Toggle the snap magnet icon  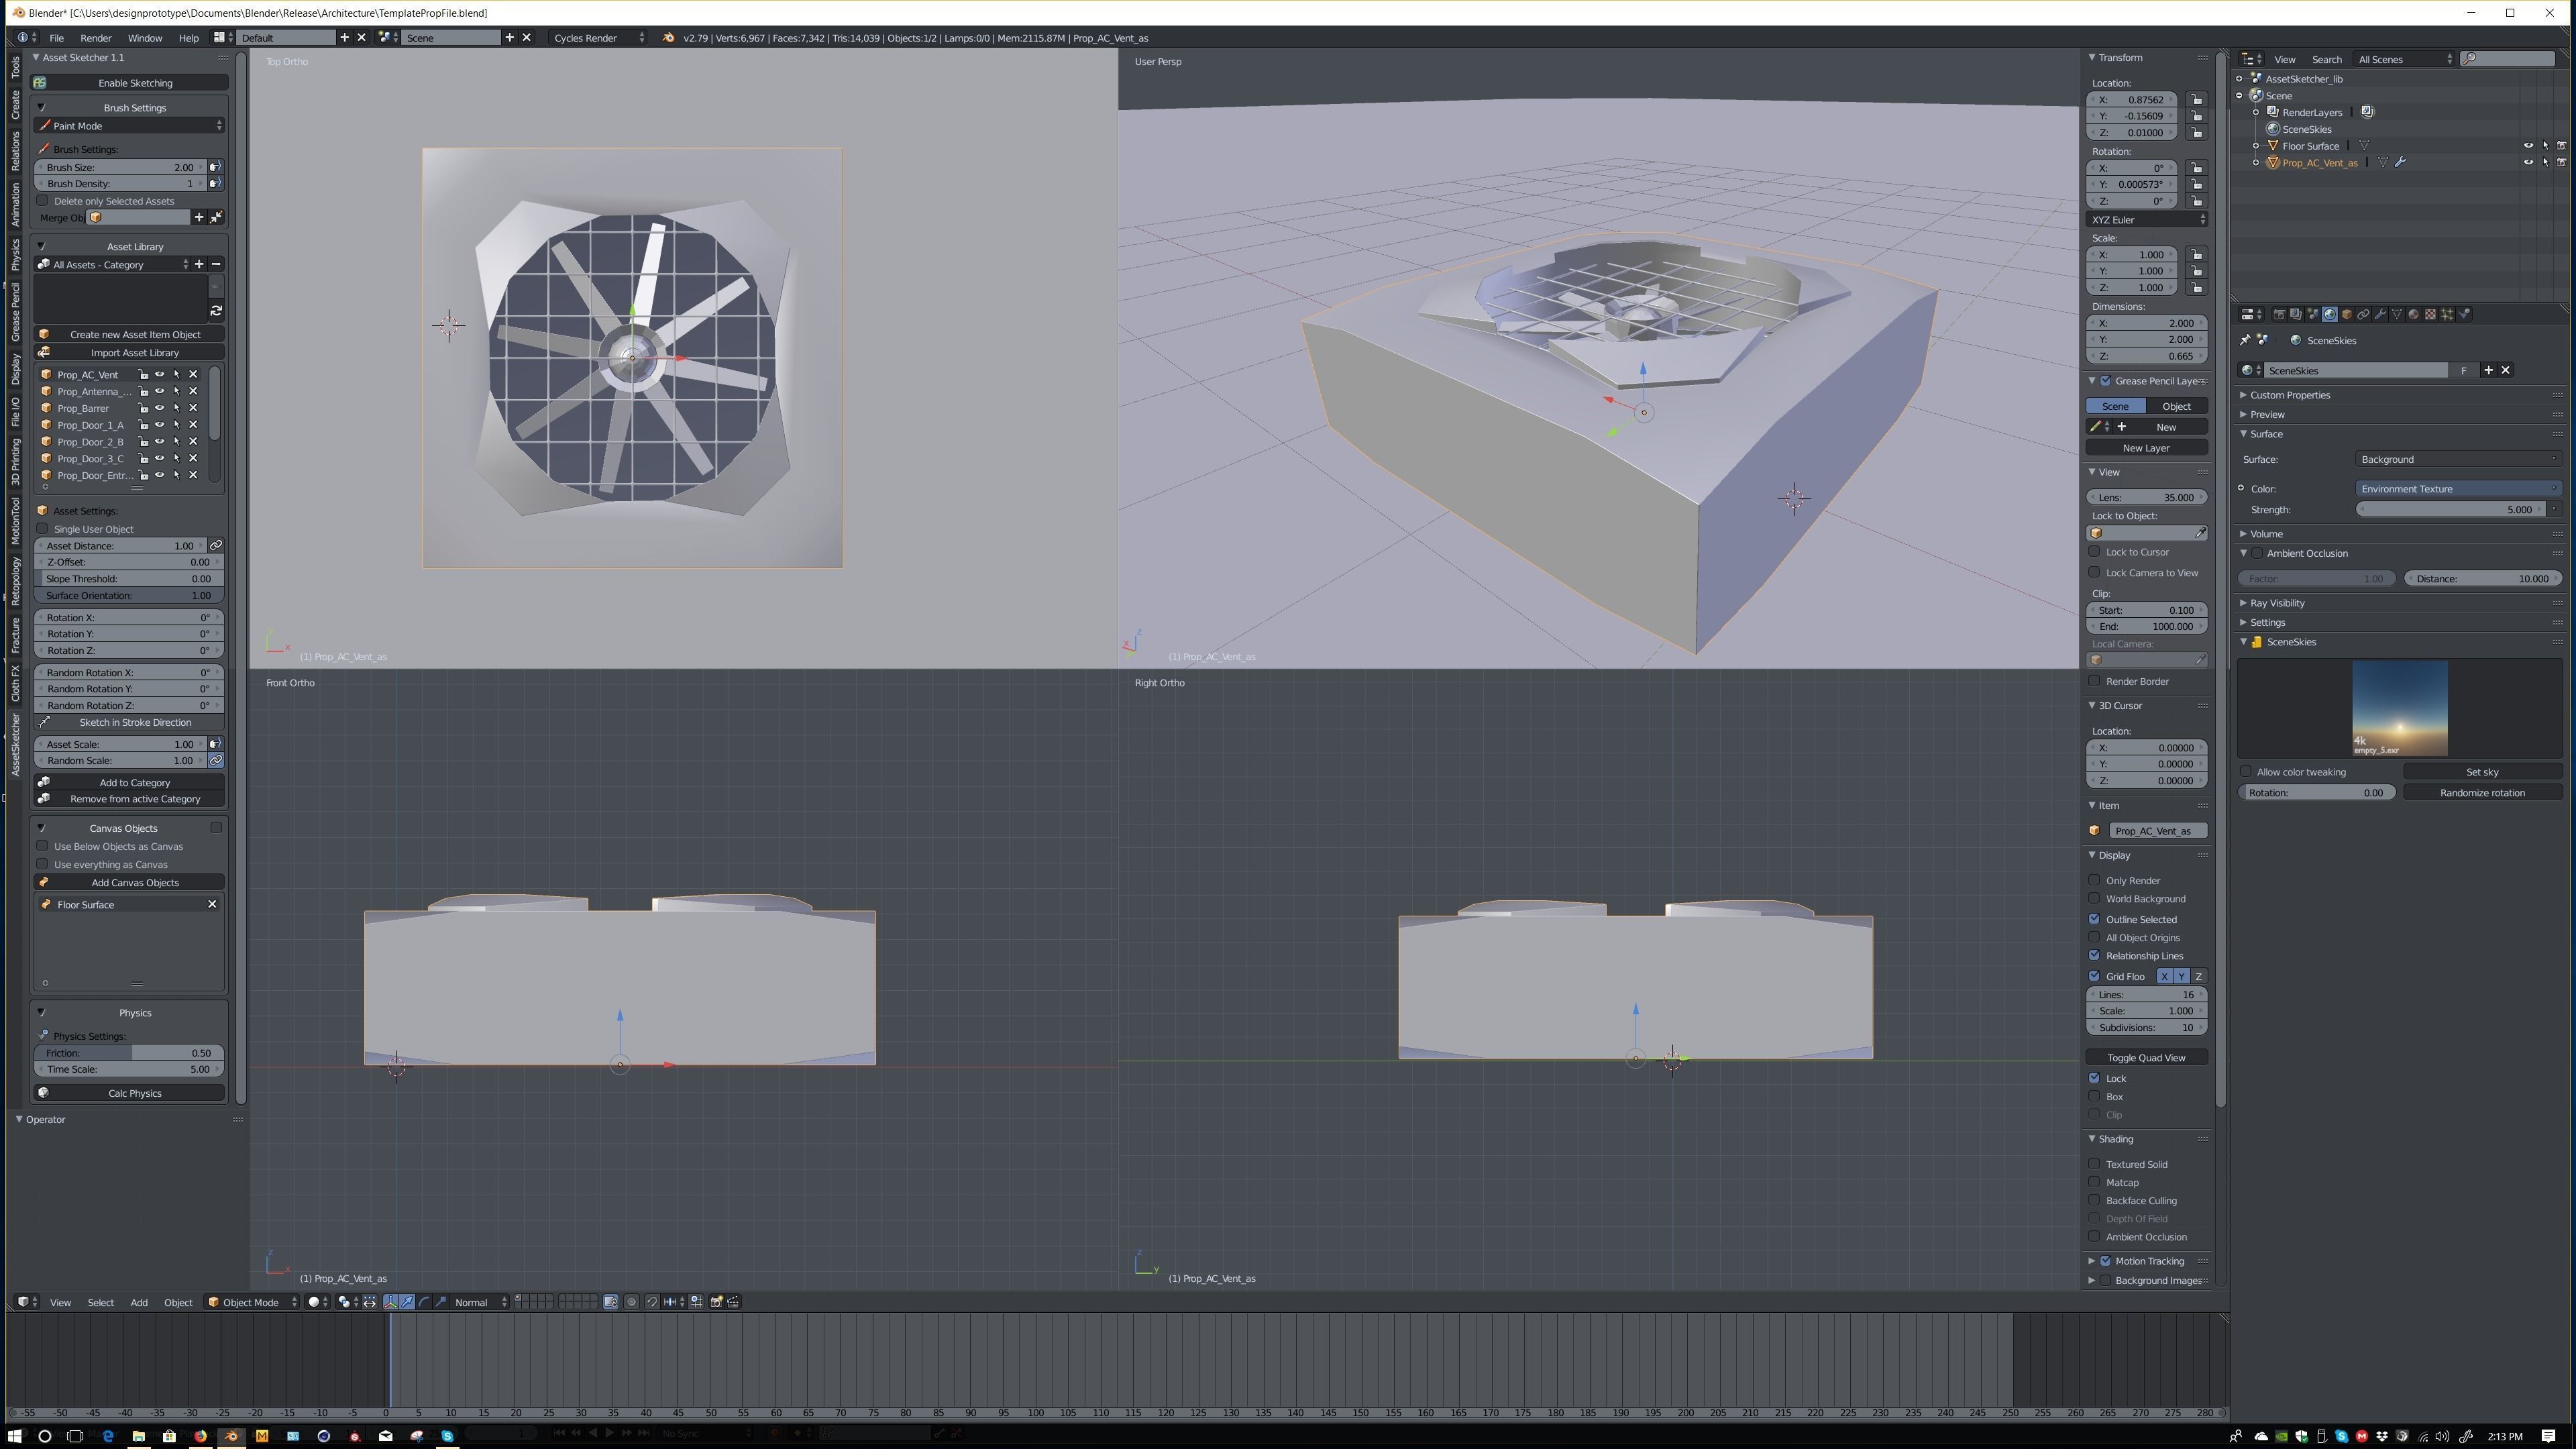coord(652,1302)
